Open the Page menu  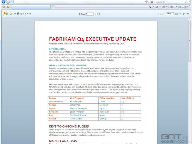point(173,7)
